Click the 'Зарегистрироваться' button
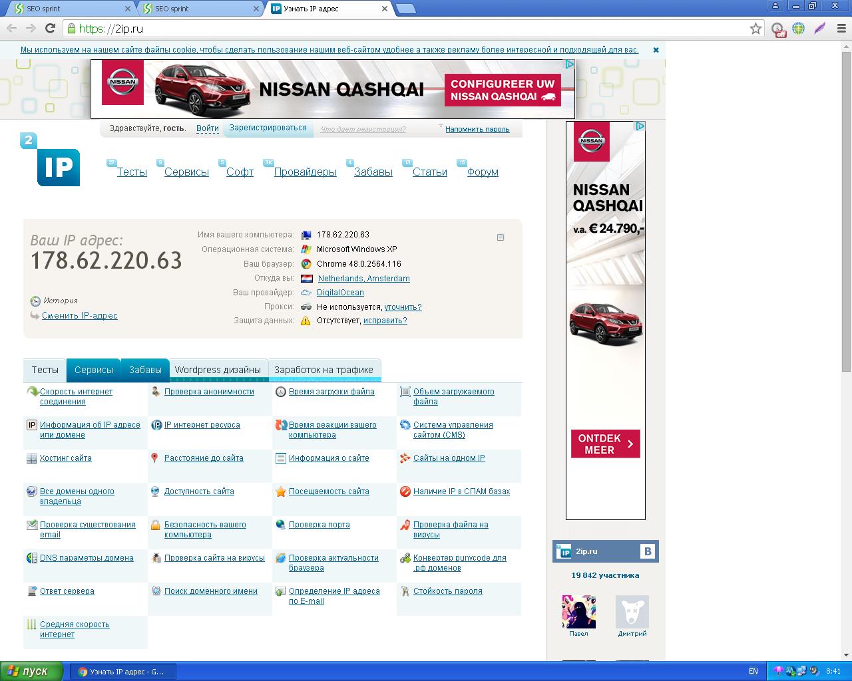The height and width of the screenshot is (681, 852). (268, 128)
